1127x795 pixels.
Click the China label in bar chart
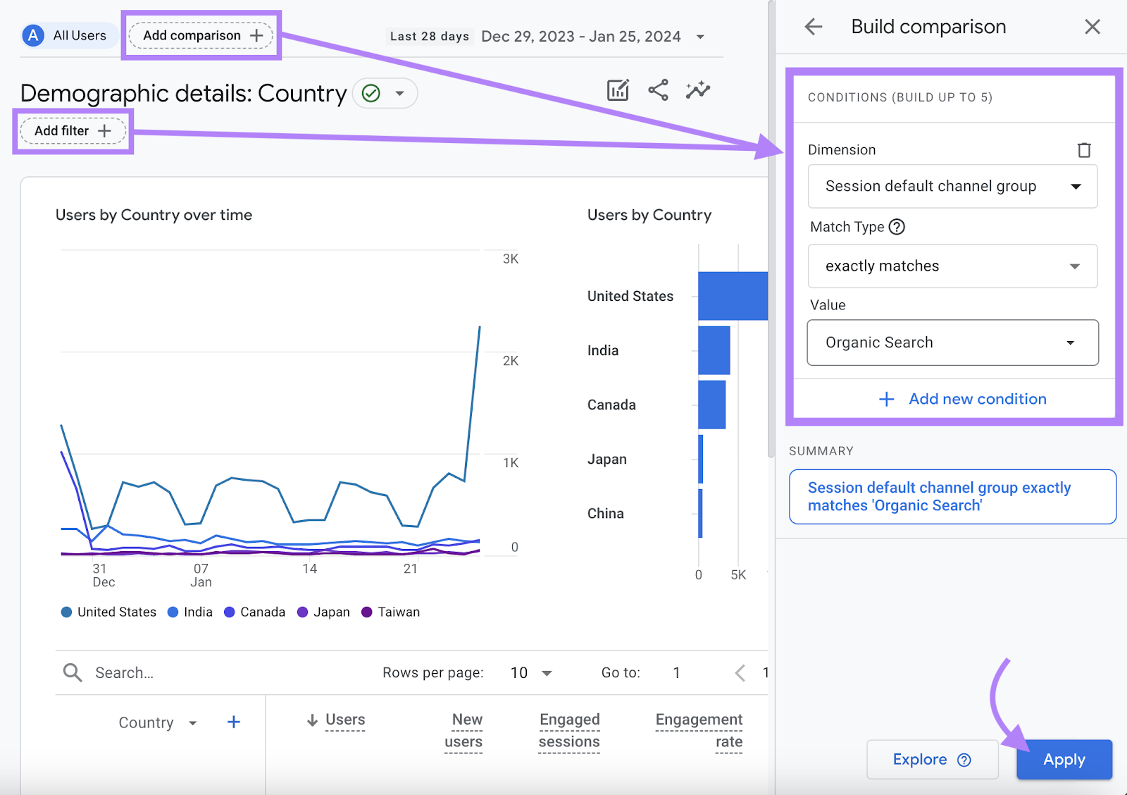(x=606, y=513)
